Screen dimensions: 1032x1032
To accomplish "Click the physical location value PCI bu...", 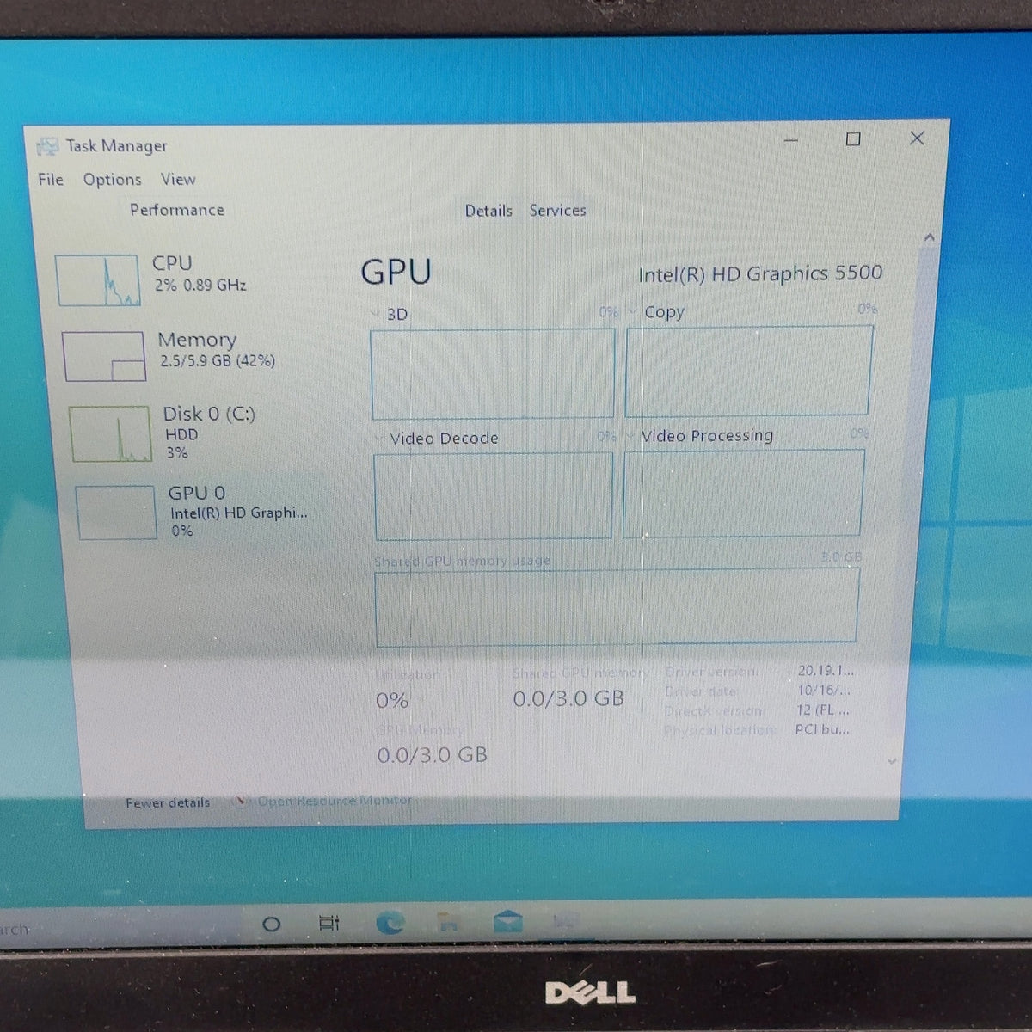I will pyautogui.click(x=822, y=729).
